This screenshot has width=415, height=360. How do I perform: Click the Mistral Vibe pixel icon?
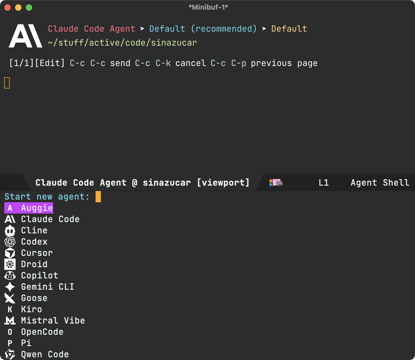point(10,321)
